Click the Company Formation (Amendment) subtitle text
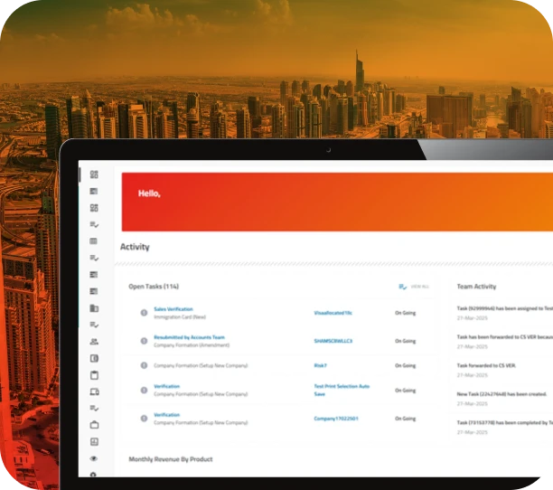The image size is (553, 490). coord(192,345)
